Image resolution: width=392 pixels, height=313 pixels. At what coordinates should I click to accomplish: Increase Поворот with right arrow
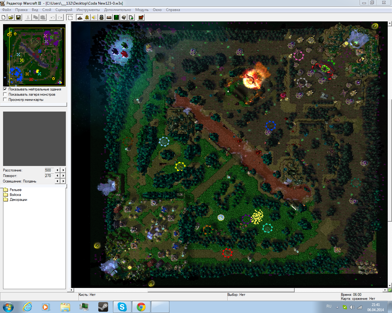[x=63, y=176]
